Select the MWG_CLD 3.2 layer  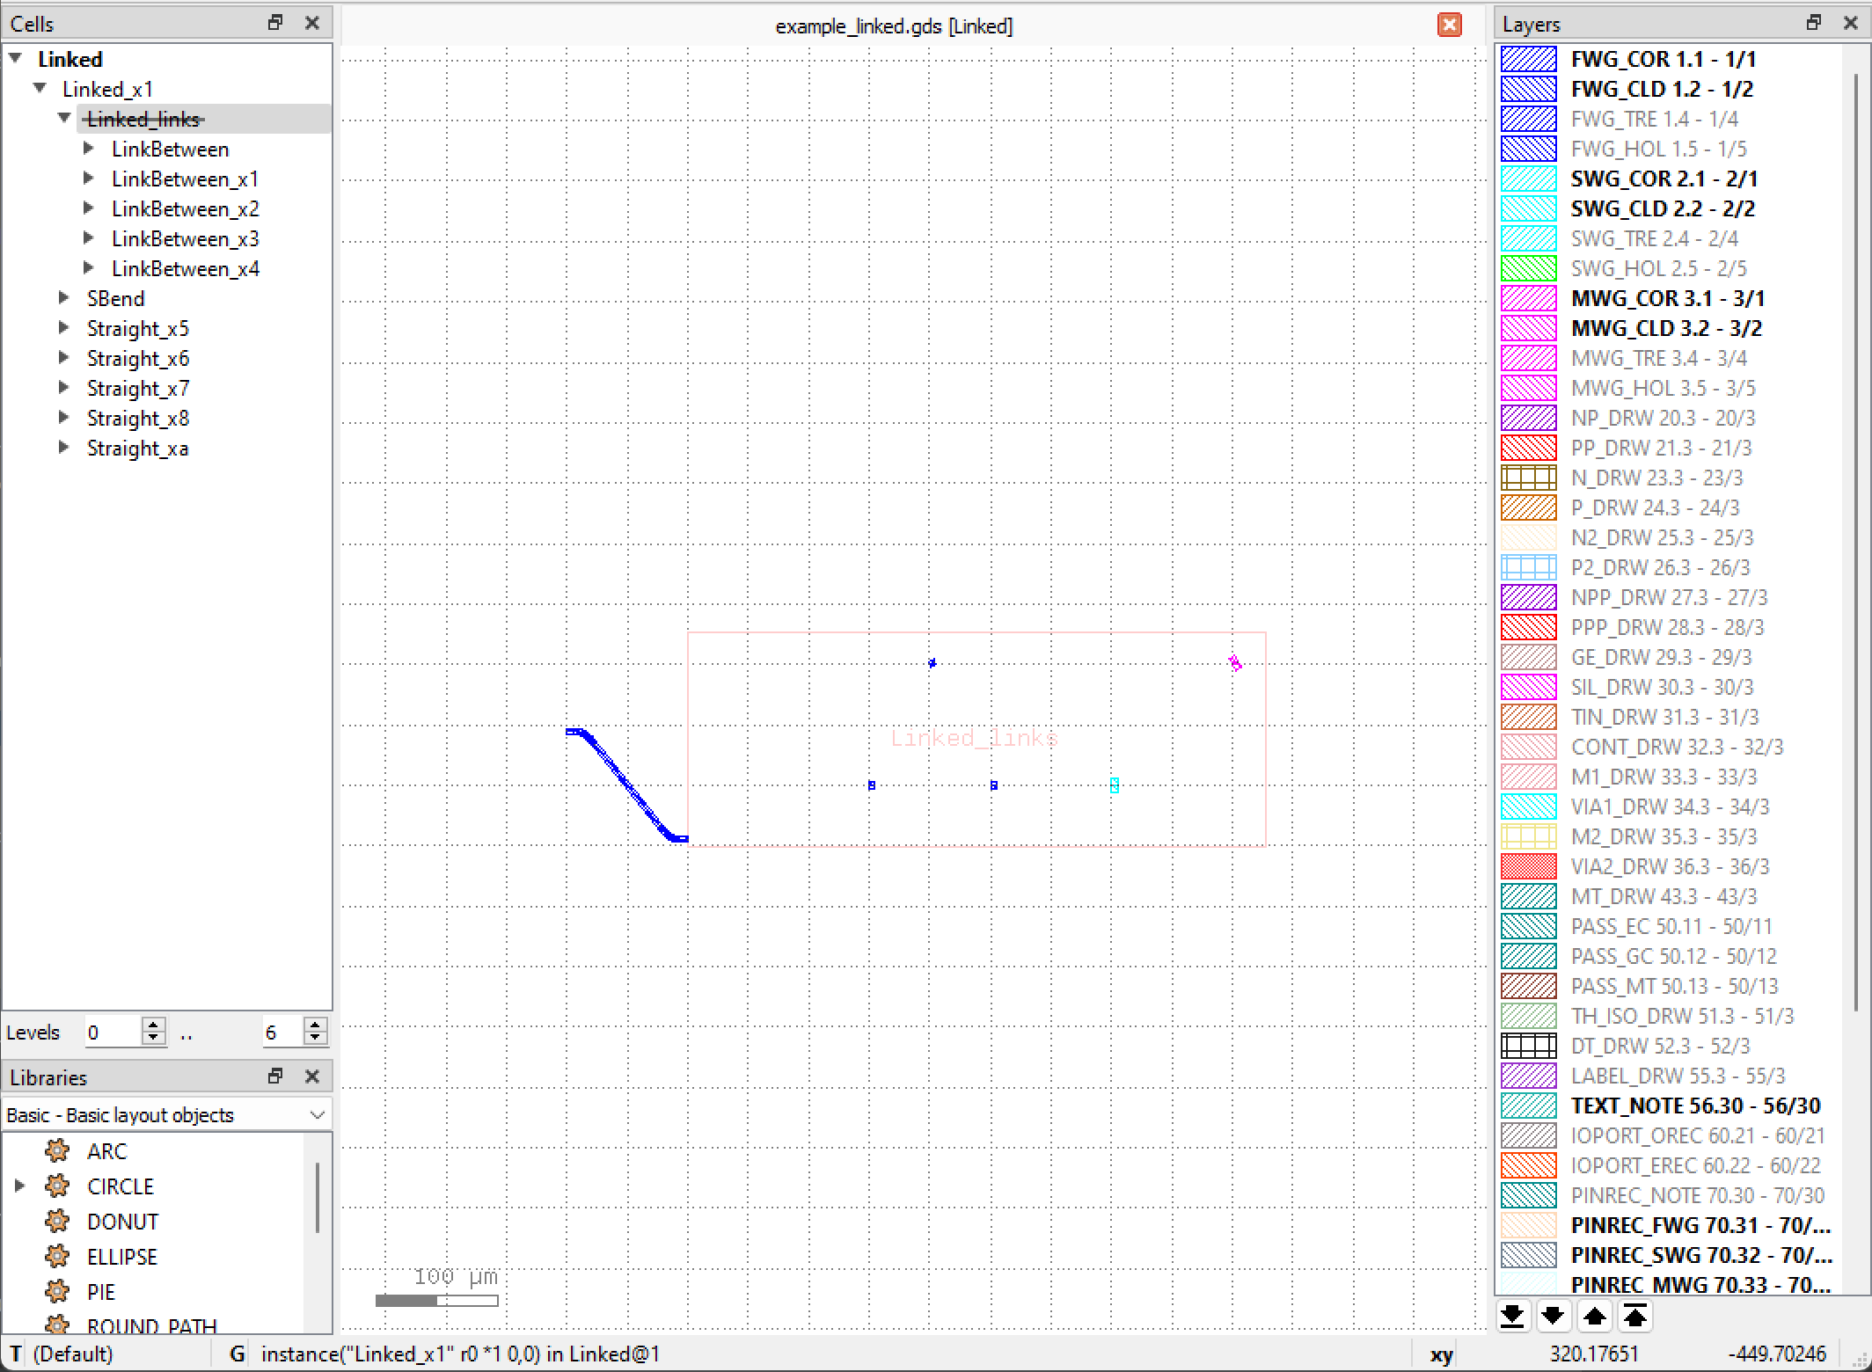coord(1666,328)
